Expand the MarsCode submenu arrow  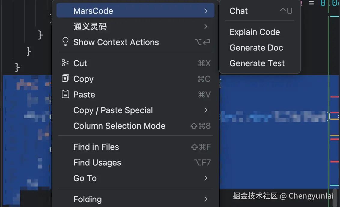point(206,11)
